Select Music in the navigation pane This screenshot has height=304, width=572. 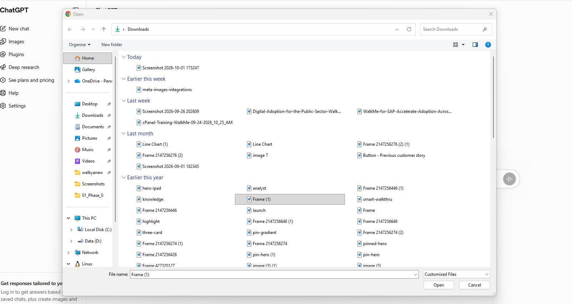pyautogui.click(x=88, y=150)
